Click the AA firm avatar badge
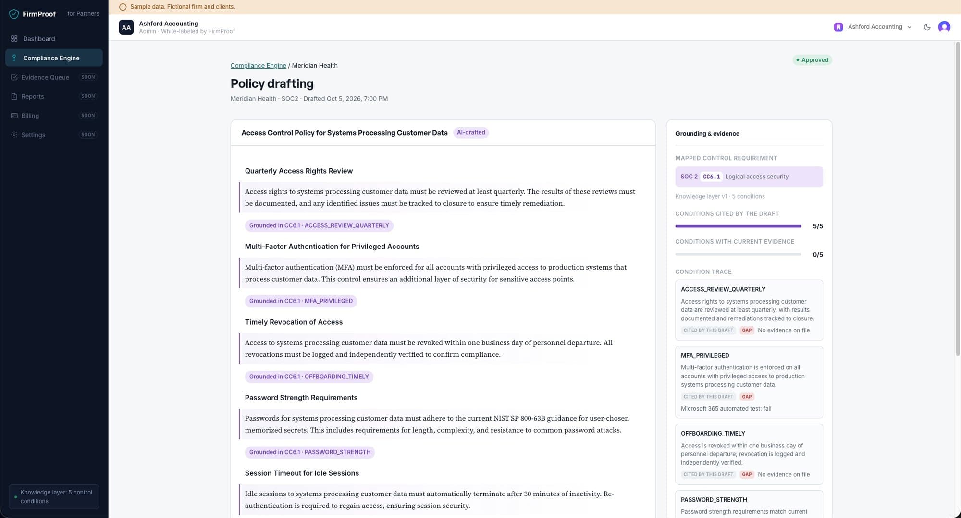 (126, 27)
